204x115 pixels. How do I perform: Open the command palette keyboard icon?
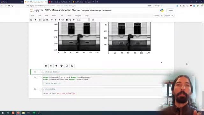93,20
